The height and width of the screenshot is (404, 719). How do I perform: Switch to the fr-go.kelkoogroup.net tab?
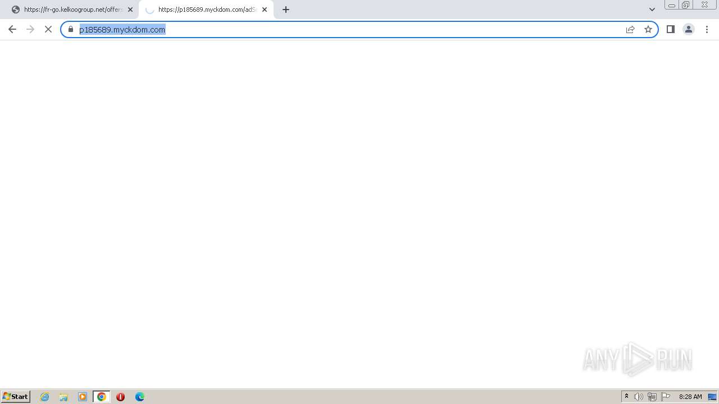click(x=72, y=10)
